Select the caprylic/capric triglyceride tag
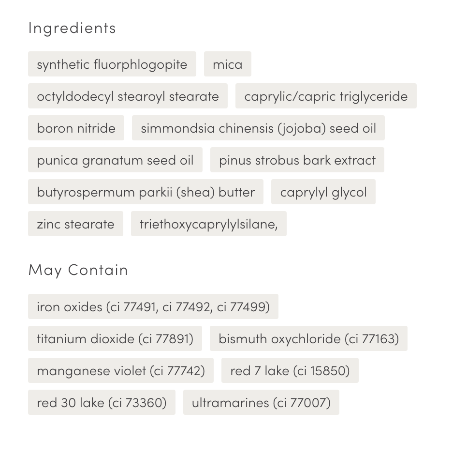This screenshot has width=467, height=456. click(326, 96)
